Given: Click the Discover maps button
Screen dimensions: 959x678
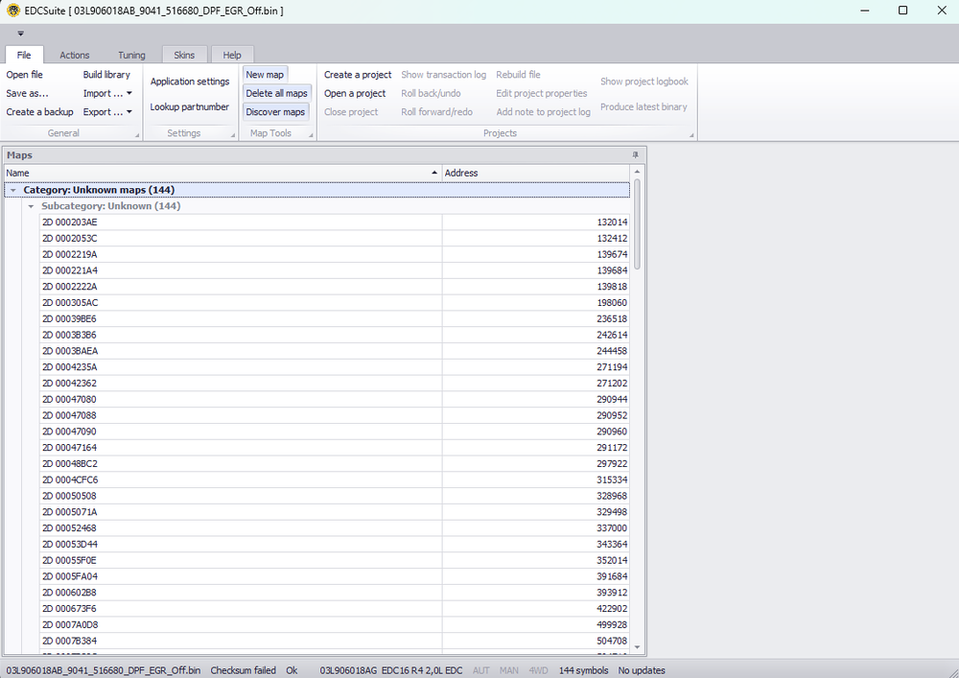Looking at the screenshot, I should tap(275, 111).
